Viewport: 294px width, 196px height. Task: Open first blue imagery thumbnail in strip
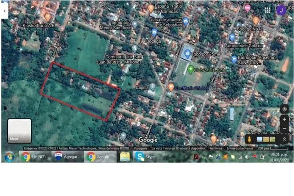click(260, 140)
